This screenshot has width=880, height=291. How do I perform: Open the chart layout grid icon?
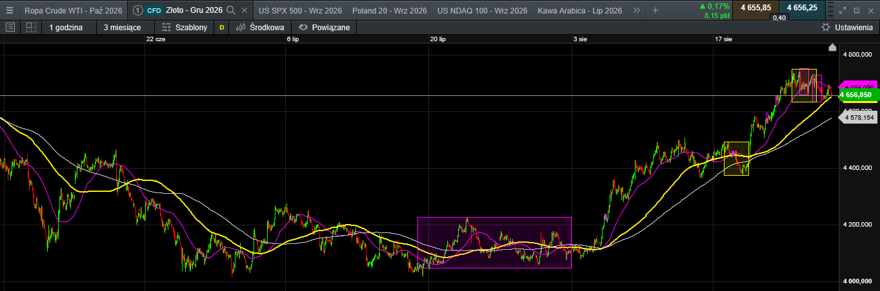pyautogui.click(x=30, y=27)
